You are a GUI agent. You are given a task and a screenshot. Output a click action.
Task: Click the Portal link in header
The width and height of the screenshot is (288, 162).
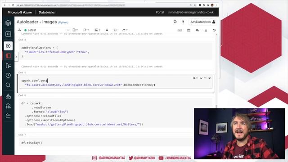[160, 12]
